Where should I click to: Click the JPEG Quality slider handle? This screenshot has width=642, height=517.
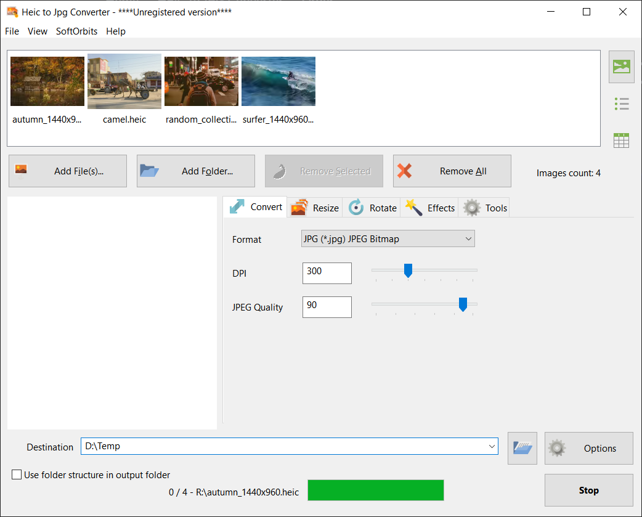pos(463,304)
